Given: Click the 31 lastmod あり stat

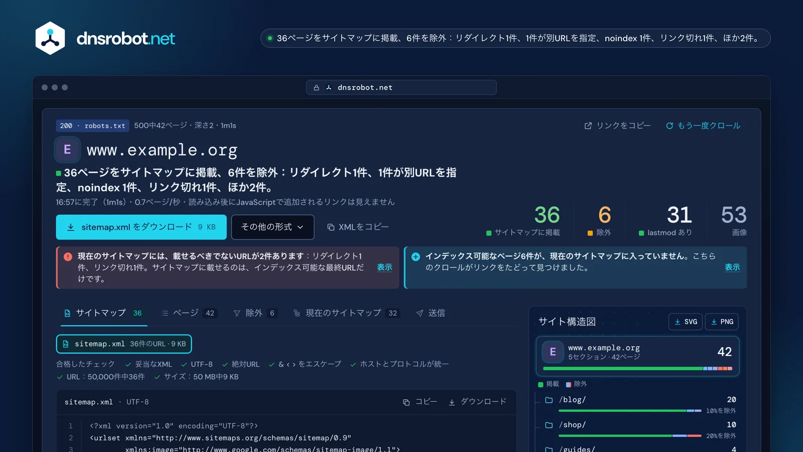Looking at the screenshot, I should click(x=665, y=220).
